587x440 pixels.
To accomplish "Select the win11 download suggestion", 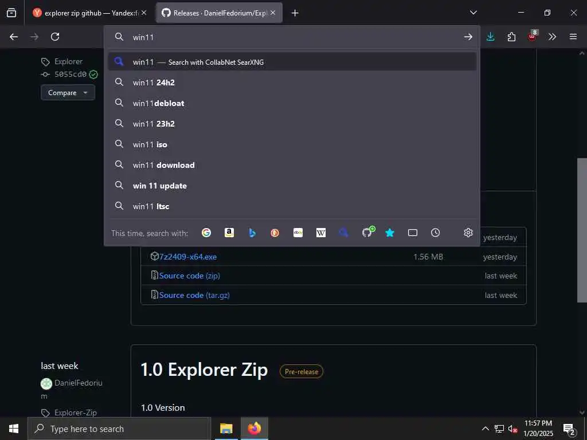I will (292, 164).
